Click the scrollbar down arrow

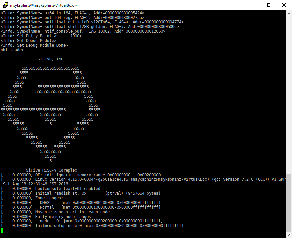pyautogui.click(x=289, y=234)
